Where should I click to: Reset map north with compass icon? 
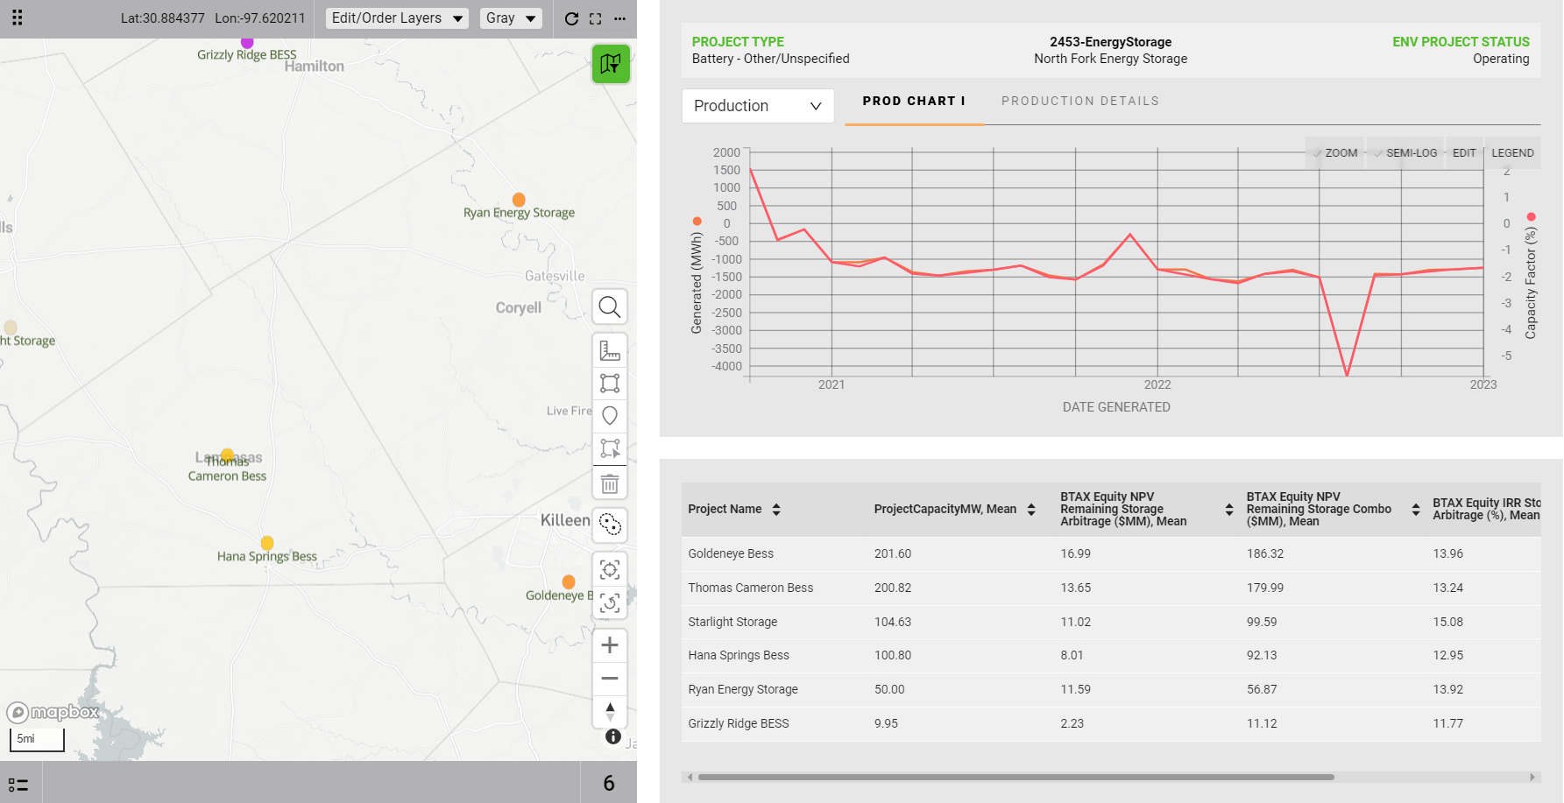610,711
